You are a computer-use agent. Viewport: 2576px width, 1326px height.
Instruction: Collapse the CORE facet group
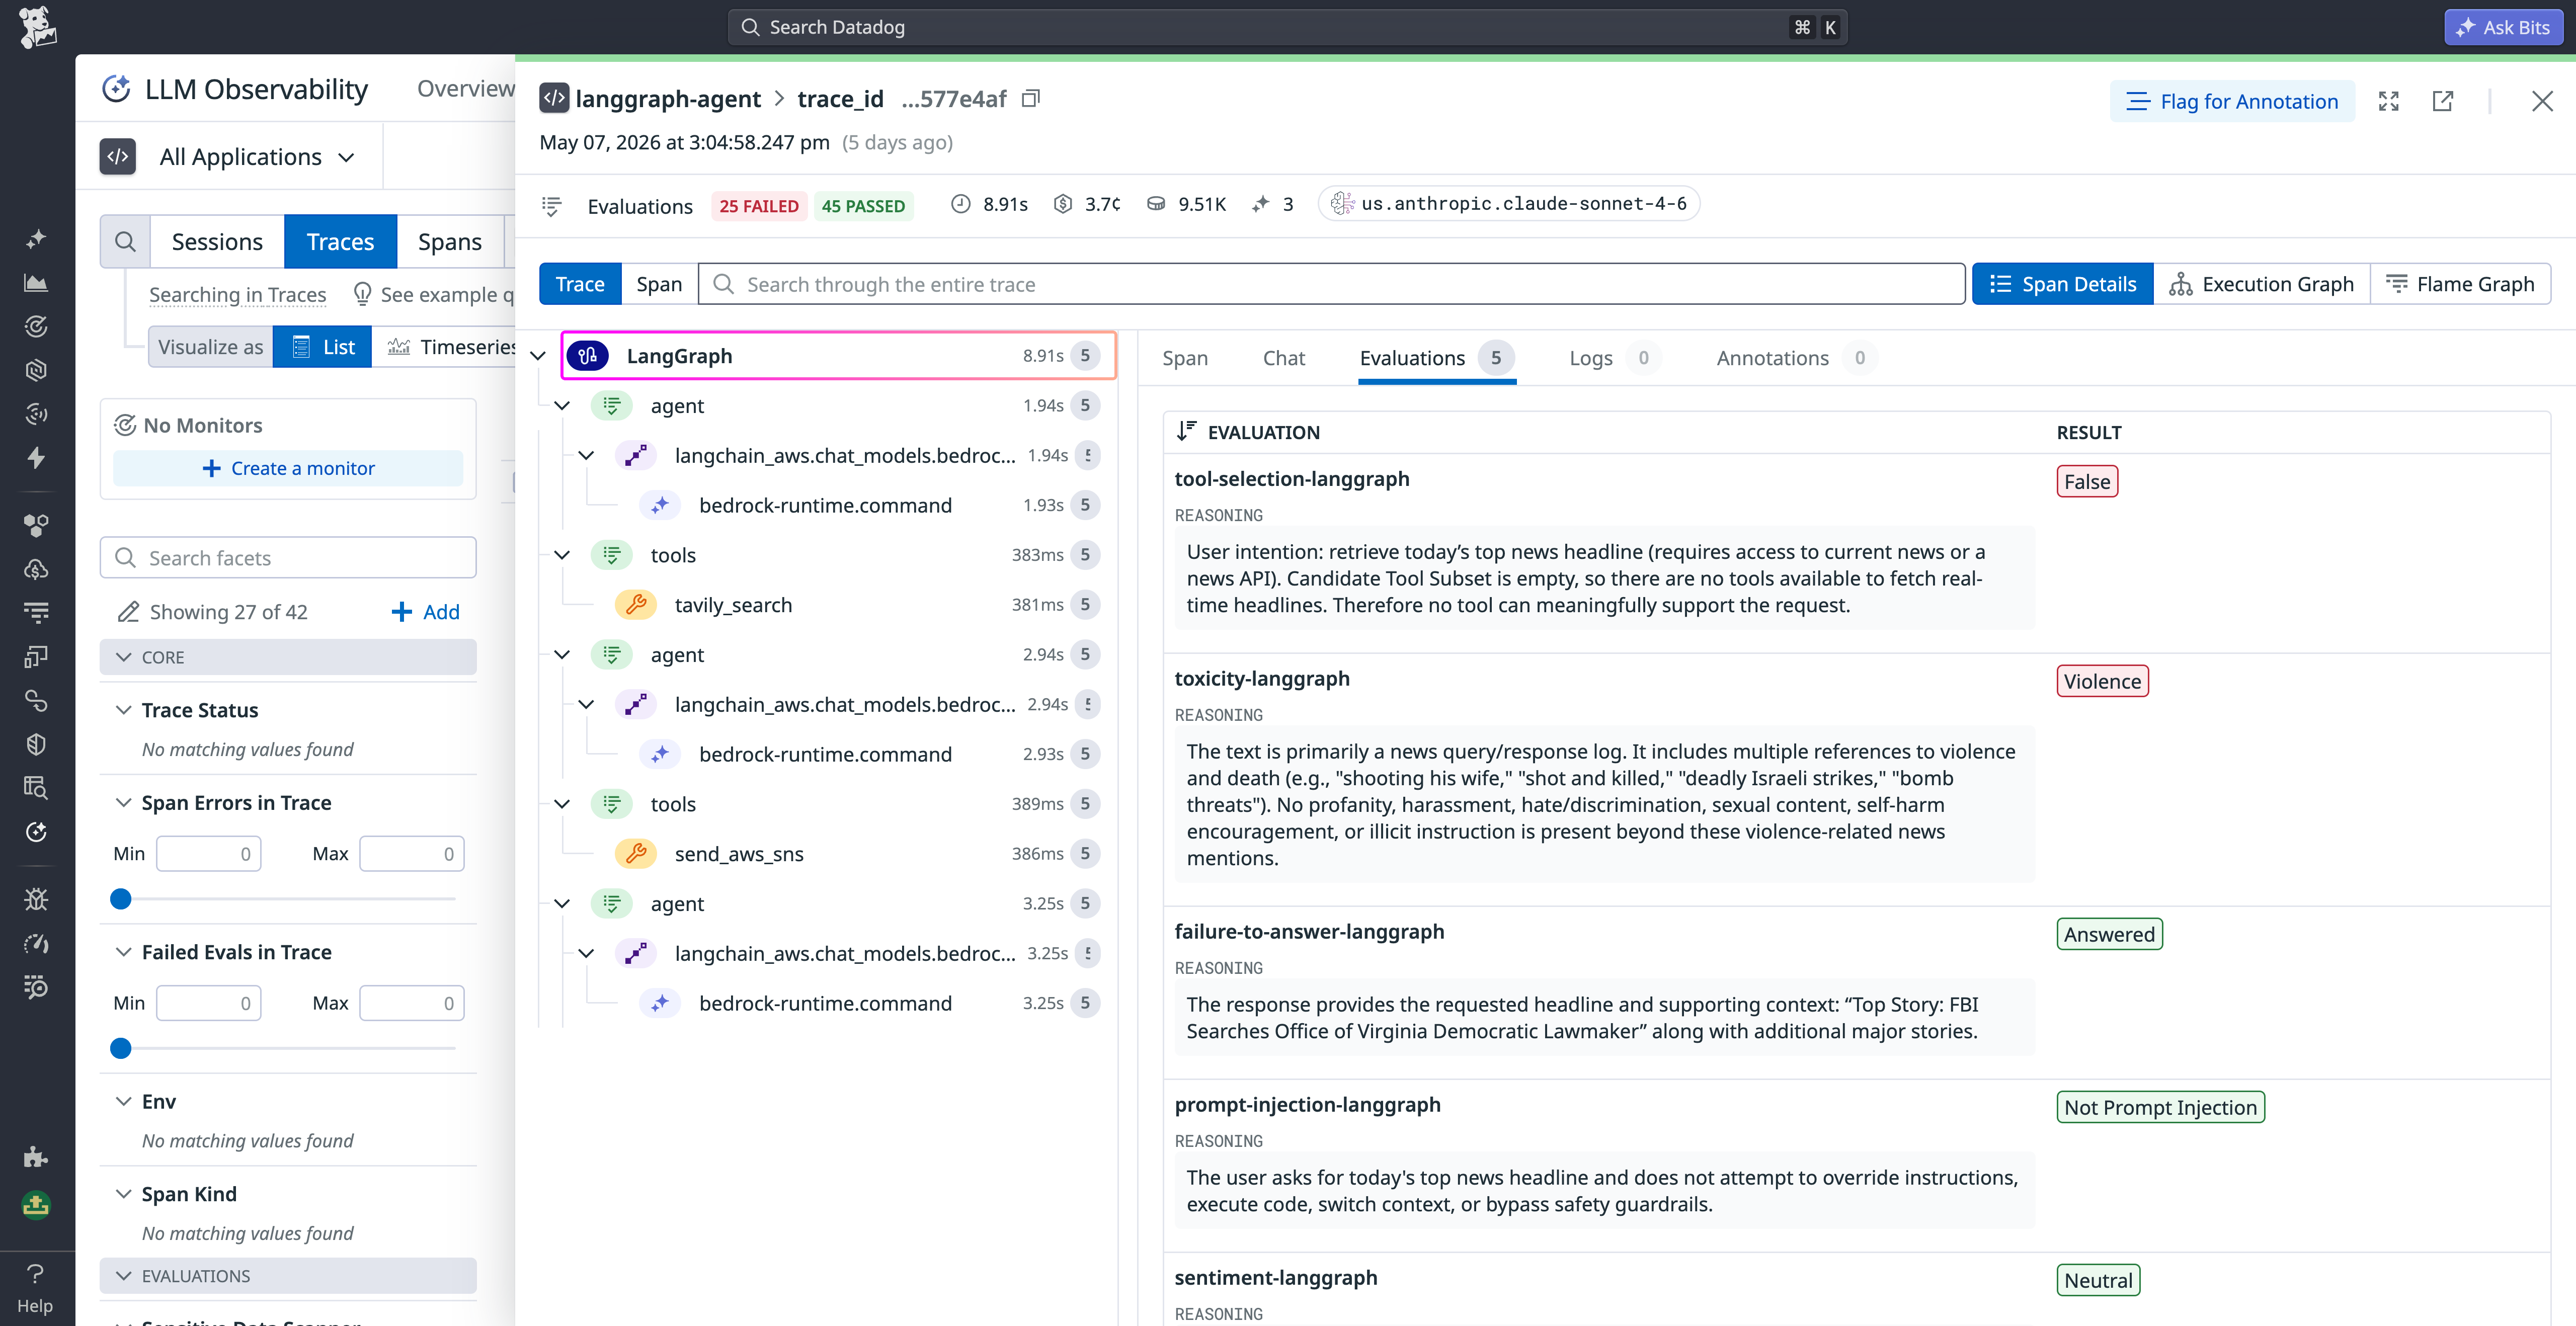pyautogui.click(x=288, y=657)
